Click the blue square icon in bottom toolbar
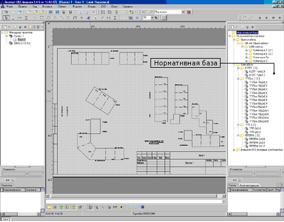This screenshot has width=284, height=222. (143, 207)
